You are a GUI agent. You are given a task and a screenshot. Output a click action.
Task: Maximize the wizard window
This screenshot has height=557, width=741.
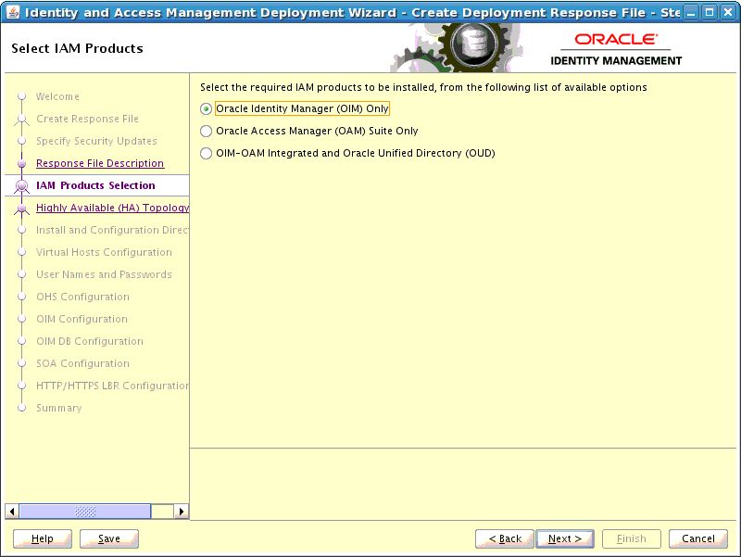click(710, 12)
